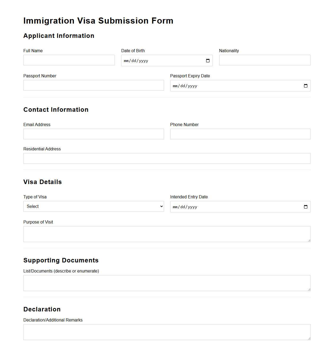The width and height of the screenshot is (334, 362).
Task: Click the day segment of Intended Entry Date
Action: (x=183, y=207)
